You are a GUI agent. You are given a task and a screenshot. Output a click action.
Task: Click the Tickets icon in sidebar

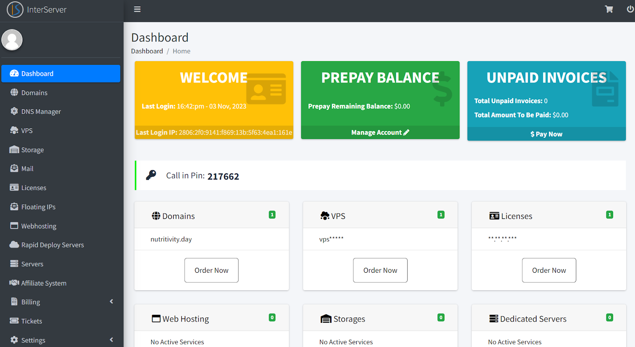pyautogui.click(x=14, y=321)
